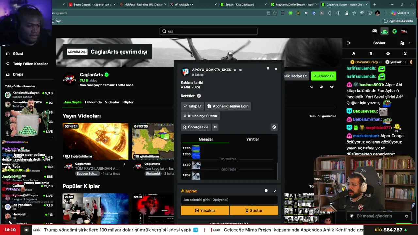
Task: Click the block circle icon in user card
Action: [274, 127]
